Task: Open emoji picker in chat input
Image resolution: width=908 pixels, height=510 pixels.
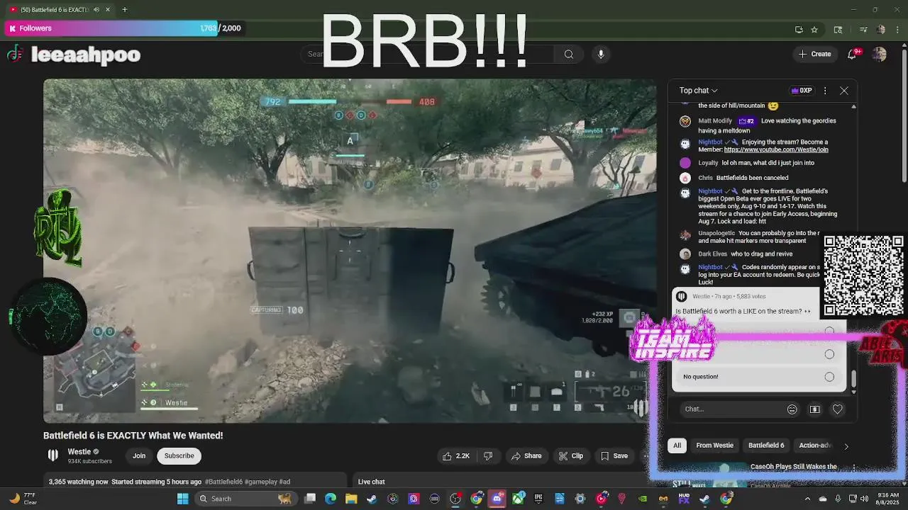Action: (x=792, y=409)
